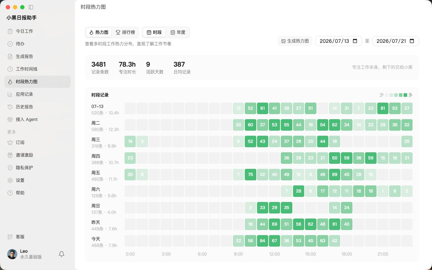Click 时段热力图 flame icon in sidebar
The image size is (432, 270).
[x=10, y=82]
